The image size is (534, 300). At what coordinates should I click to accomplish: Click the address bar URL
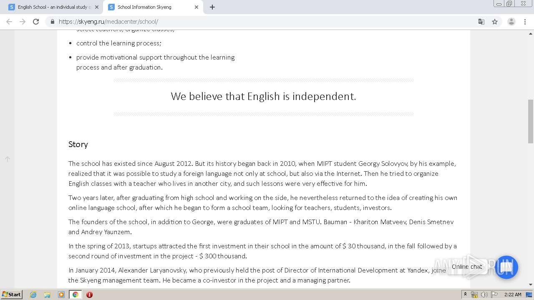(x=108, y=22)
